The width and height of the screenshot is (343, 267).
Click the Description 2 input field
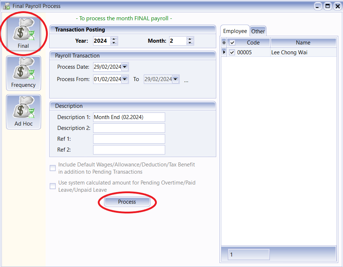(129, 128)
